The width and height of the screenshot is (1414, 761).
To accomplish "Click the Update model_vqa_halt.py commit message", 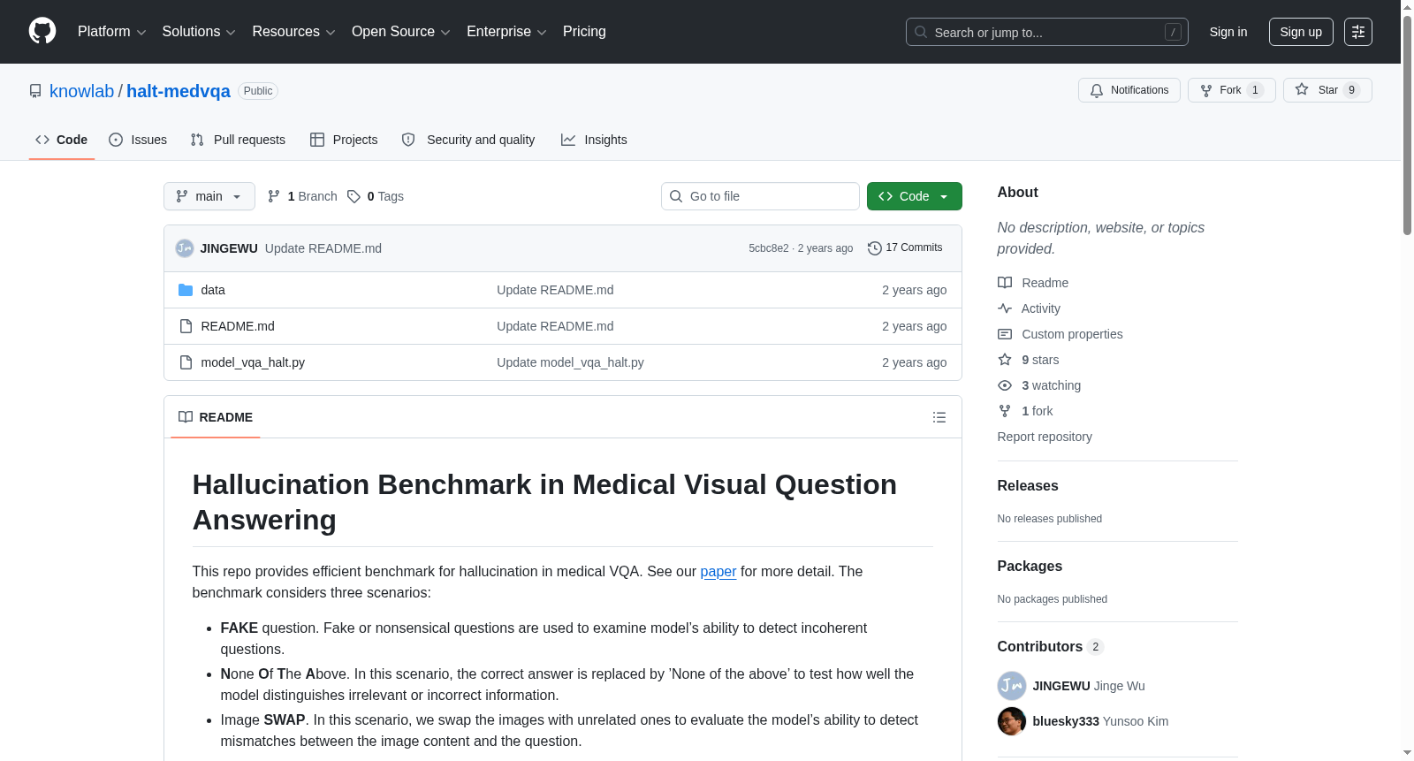I will [x=570, y=362].
